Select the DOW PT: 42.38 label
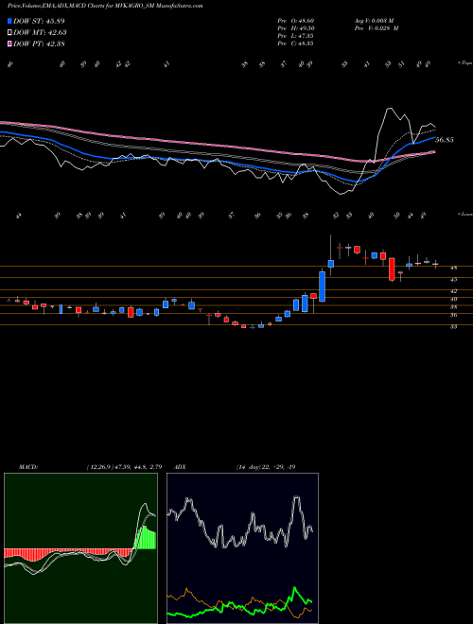 click(x=39, y=43)
